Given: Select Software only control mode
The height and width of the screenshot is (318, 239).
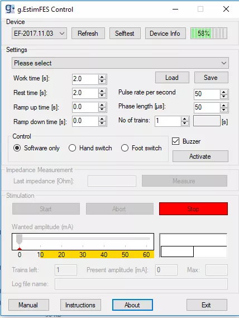Looking at the screenshot, I should pyautogui.click(x=36, y=148).
